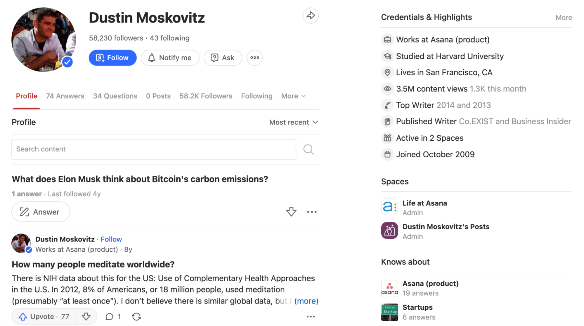Click the search magnifier icon

(x=308, y=149)
